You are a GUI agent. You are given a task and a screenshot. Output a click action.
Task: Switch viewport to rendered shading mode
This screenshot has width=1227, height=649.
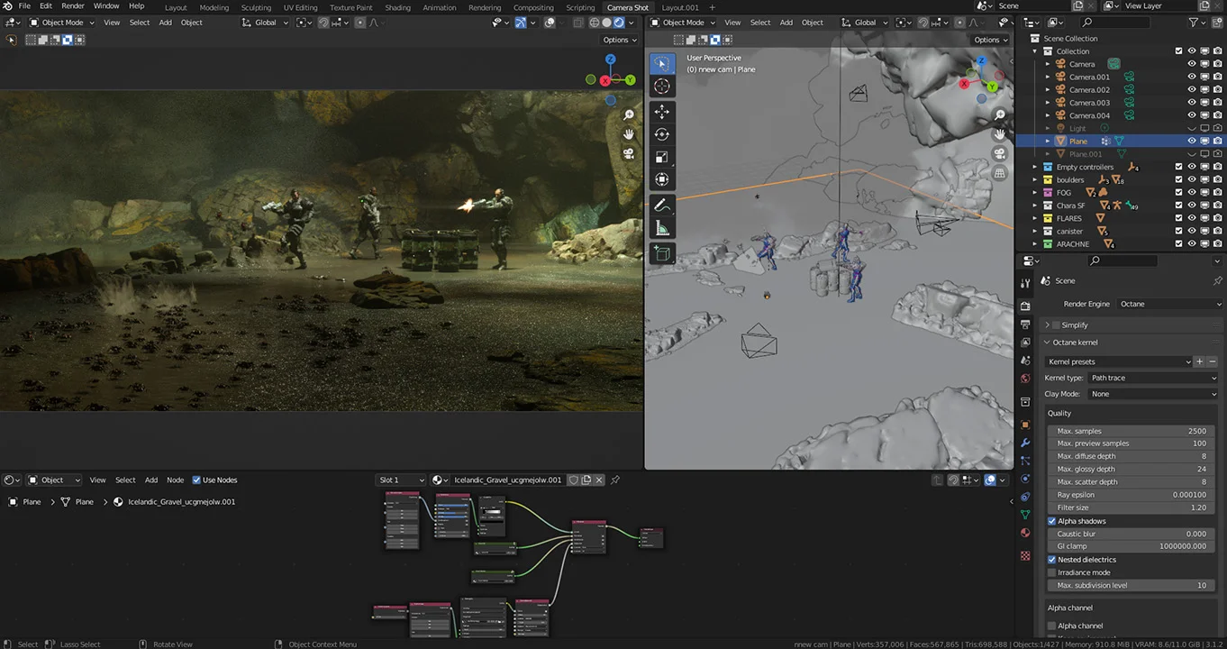pyautogui.click(x=619, y=23)
